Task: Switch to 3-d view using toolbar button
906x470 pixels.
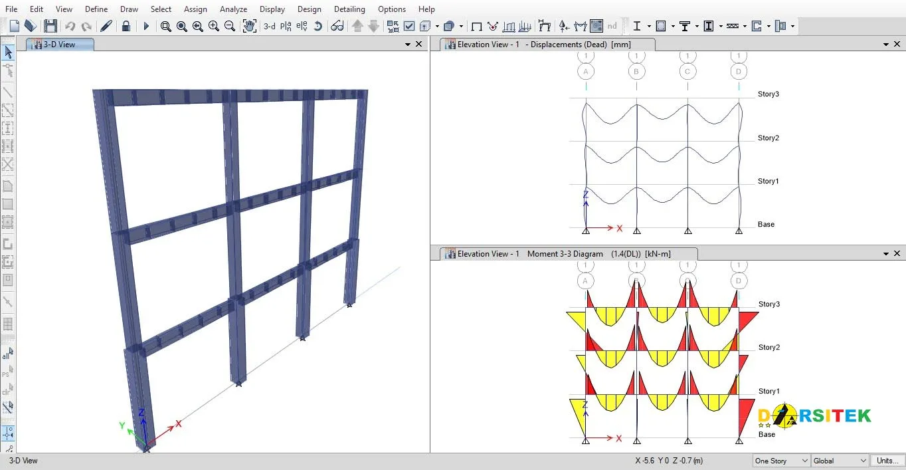Action: point(269,26)
